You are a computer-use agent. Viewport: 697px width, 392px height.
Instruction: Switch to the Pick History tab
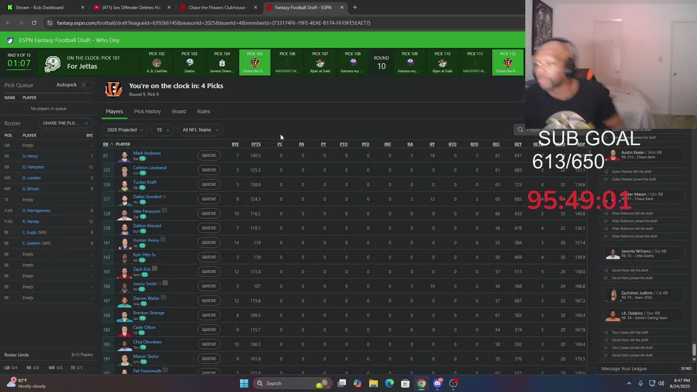click(x=148, y=112)
